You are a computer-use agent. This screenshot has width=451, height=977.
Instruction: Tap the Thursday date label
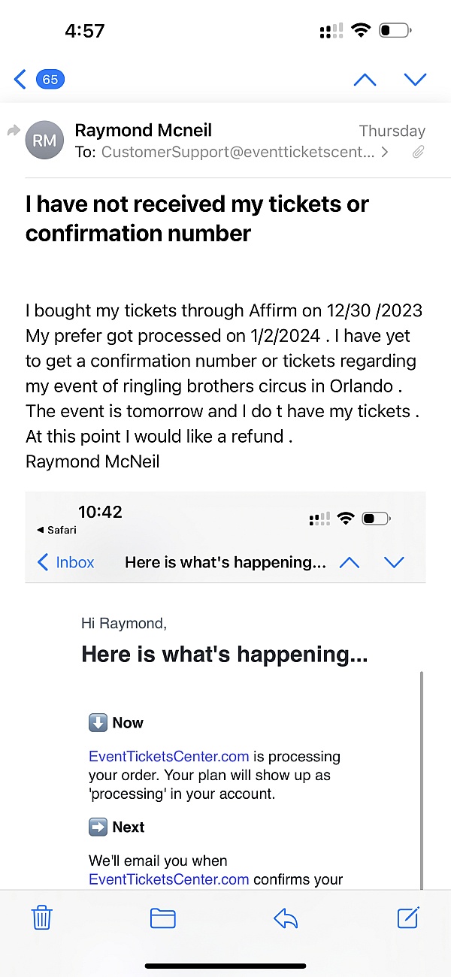click(392, 131)
